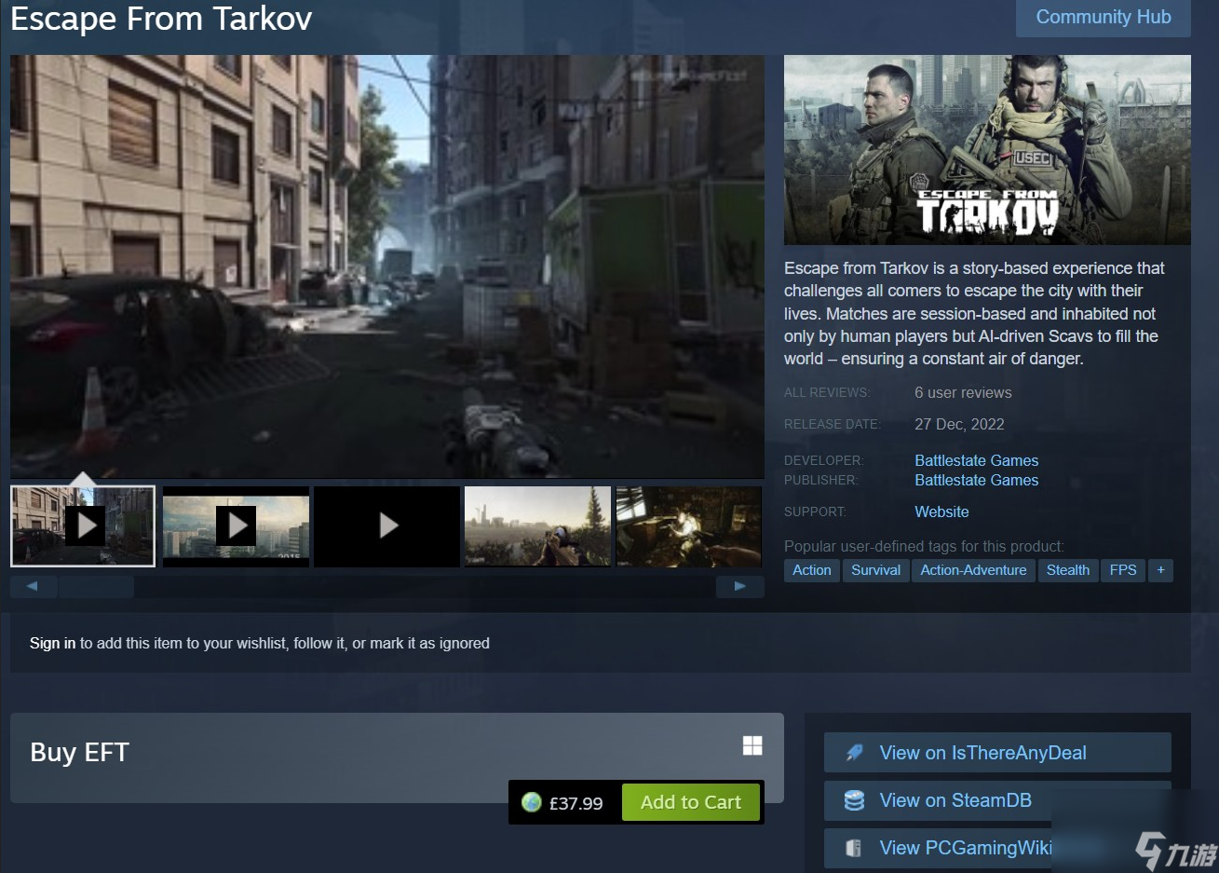The height and width of the screenshot is (873, 1219).
Task: Select the Action tag
Action: 812,570
